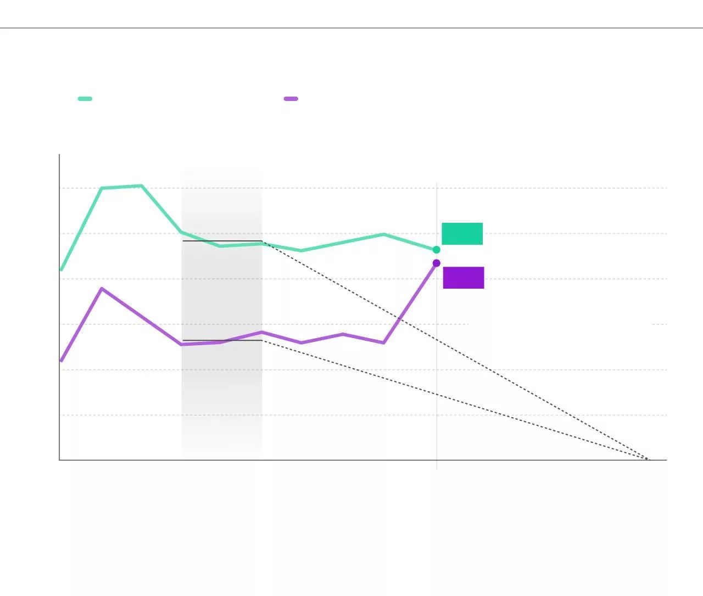The height and width of the screenshot is (596, 703).
Task: Click the purple line's starting point at left axis
Action: (61, 361)
